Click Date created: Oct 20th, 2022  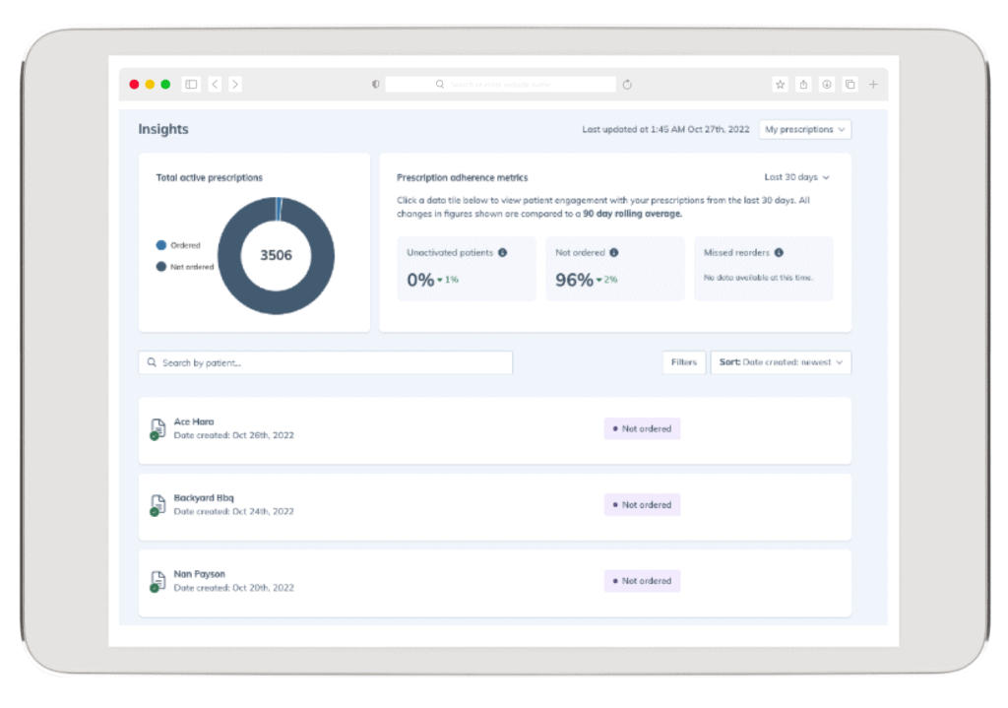[x=234, y=588]
